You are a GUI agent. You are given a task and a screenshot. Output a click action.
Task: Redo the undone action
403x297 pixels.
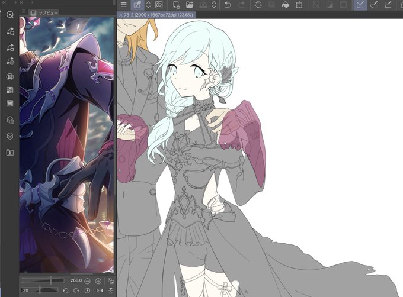(x=242, y=5)
